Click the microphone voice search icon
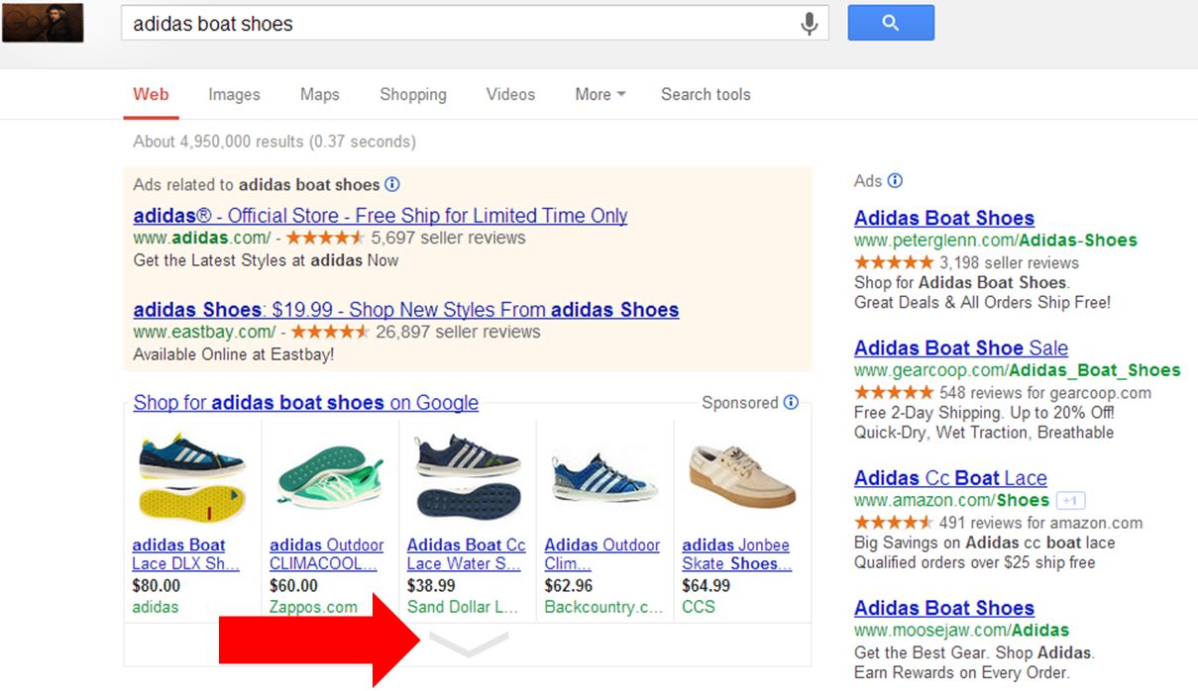 (810, 24)
